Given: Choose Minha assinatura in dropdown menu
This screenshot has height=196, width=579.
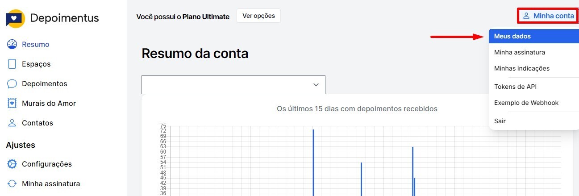Looking at the screenshot, I should tap(519, 52).
